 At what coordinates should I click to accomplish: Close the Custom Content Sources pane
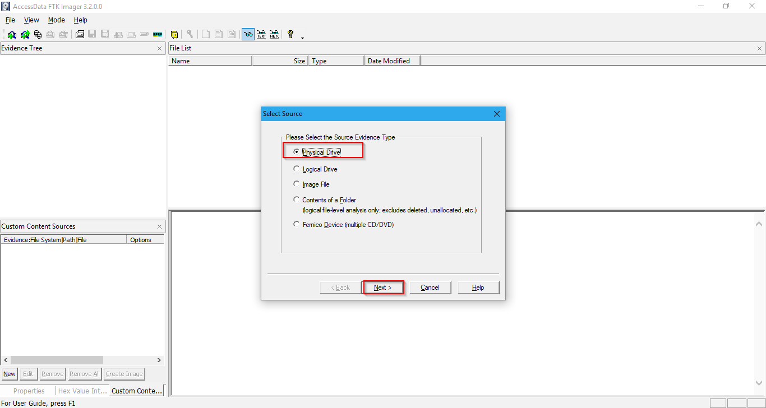[160, 227]
